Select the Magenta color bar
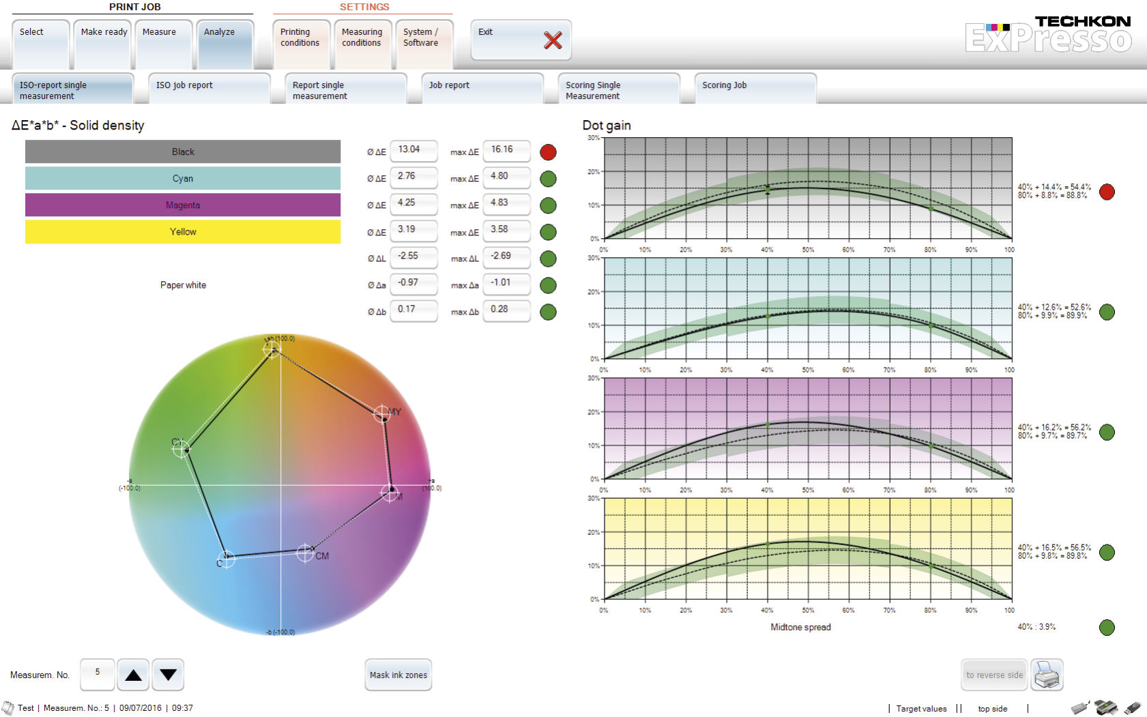 pos(183,205)
